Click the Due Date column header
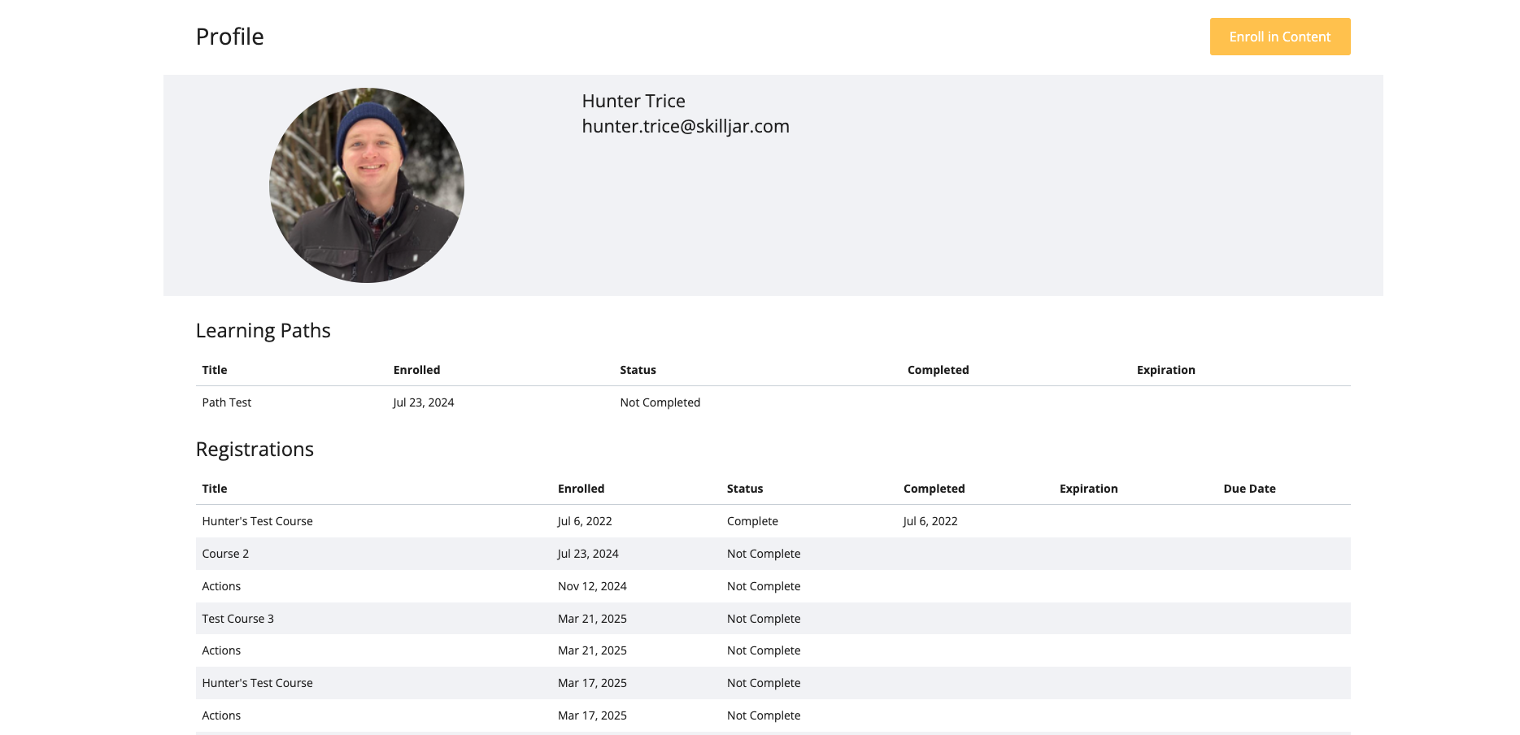Viewport: 1520px width, 735px height. [x=1249, y=489]
